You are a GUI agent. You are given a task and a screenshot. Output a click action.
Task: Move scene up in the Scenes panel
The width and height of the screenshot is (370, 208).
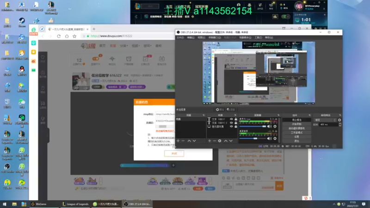[x=189, y=141]
